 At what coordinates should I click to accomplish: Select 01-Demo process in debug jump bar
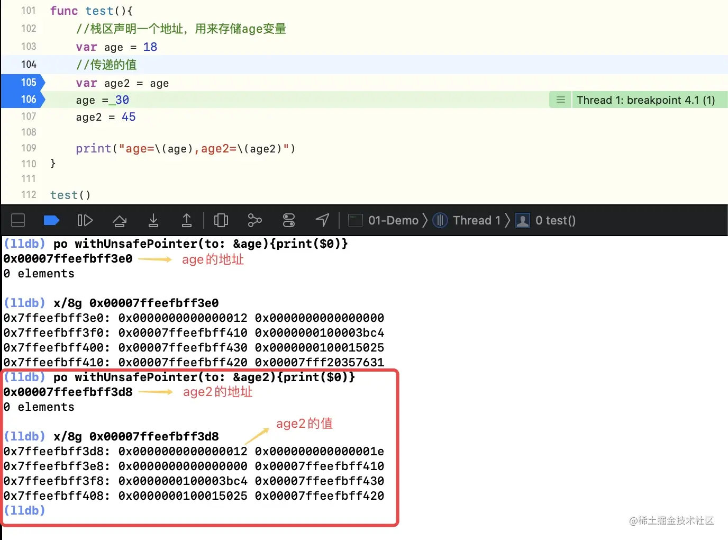[384, 220]
